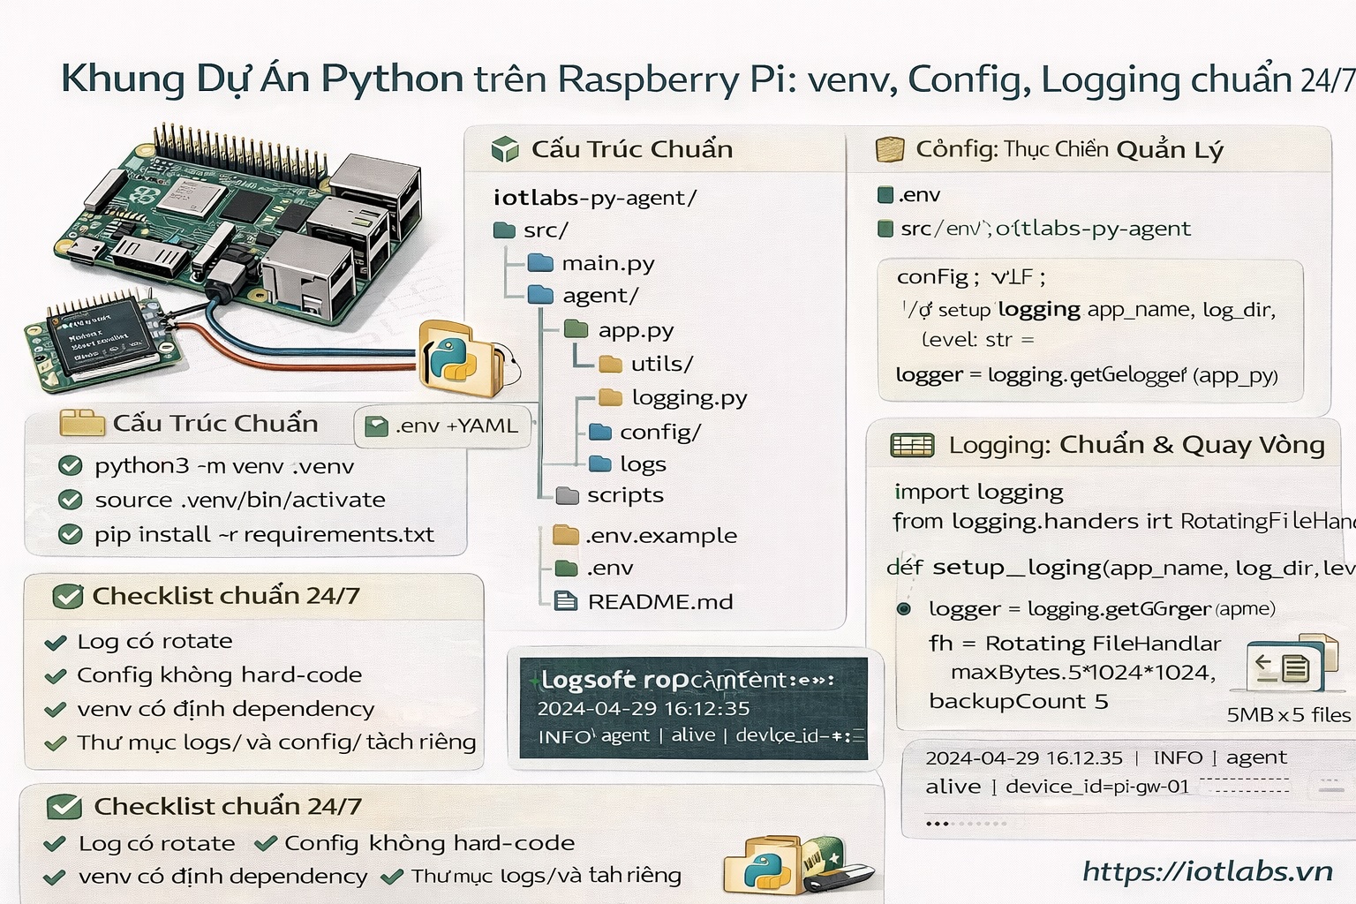The height and width of the screenshot is (904, 1356).
Task: Click the Checklist chuẩn 24/7 header in the middle panel
Action: tap(226, 596)
